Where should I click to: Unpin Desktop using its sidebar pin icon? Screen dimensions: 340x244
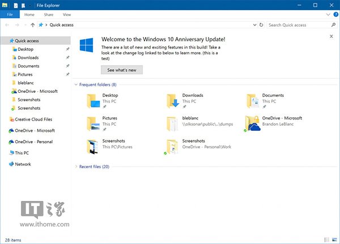point(67,49)
